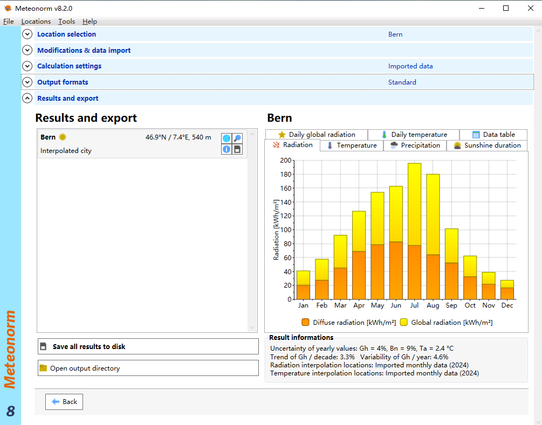Open the Locations menu
This screenshot has width=542, height=425.
click(x=36, y=22)
